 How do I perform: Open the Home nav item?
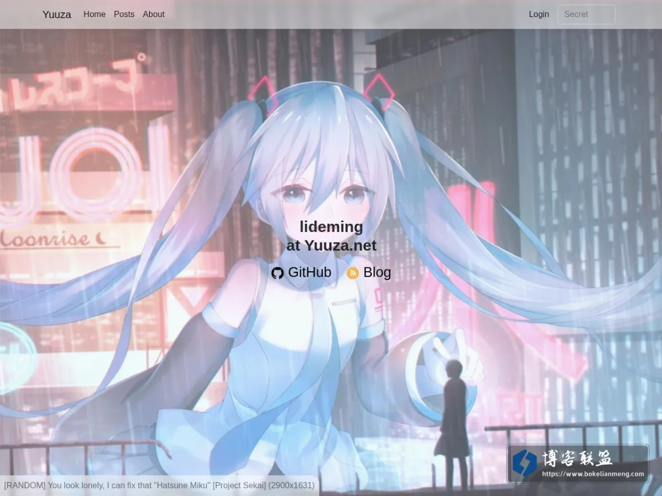[x=94, y=14]
